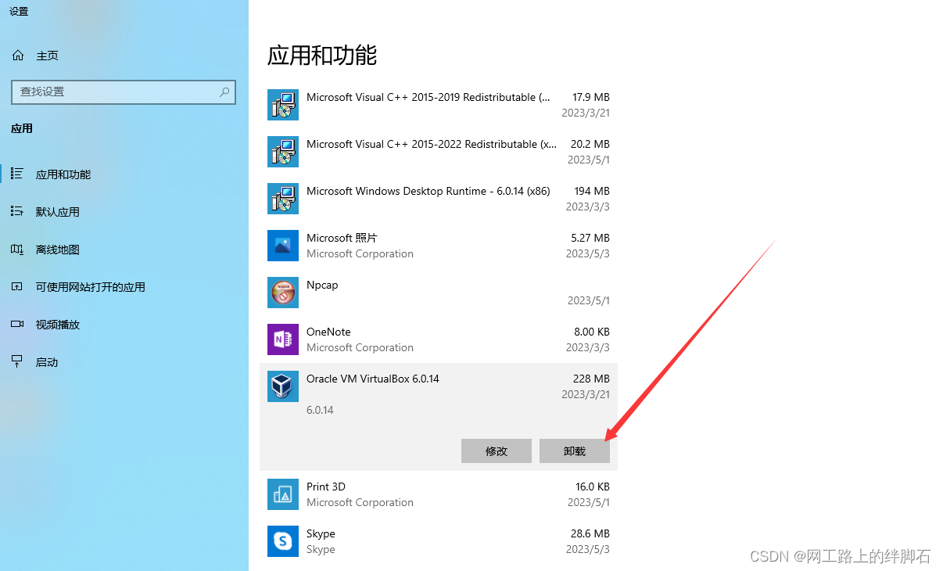Click the 28.6 MB size value
This screenshot has height=571, width=943.
pyautogui.click(x=590, y=533)
